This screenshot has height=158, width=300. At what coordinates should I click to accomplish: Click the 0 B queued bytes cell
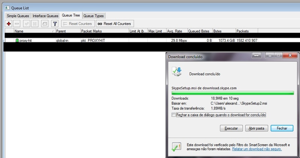coord(209,40)
